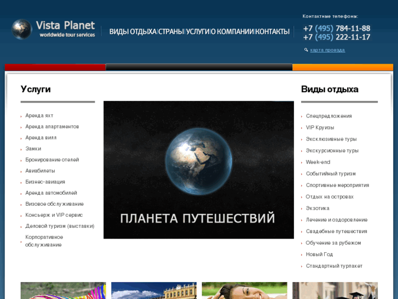398x299 pixels.
Task: Open the Авиабилеты link
Action: [40, 171]
